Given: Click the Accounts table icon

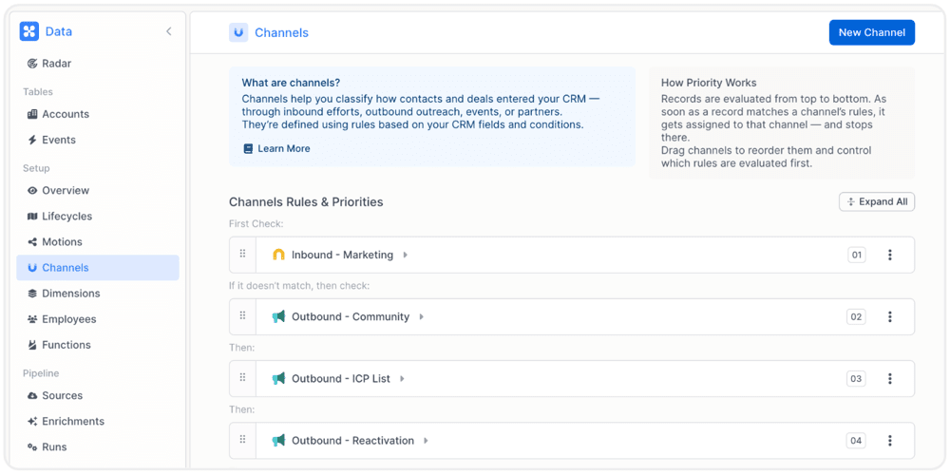Looking at the screenshot, I should click(32, 114).
